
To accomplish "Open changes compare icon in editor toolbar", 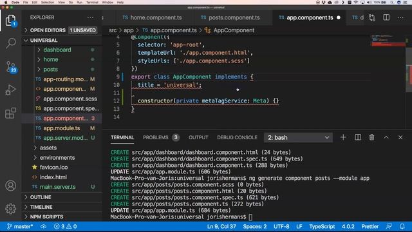I will (372, 17).
